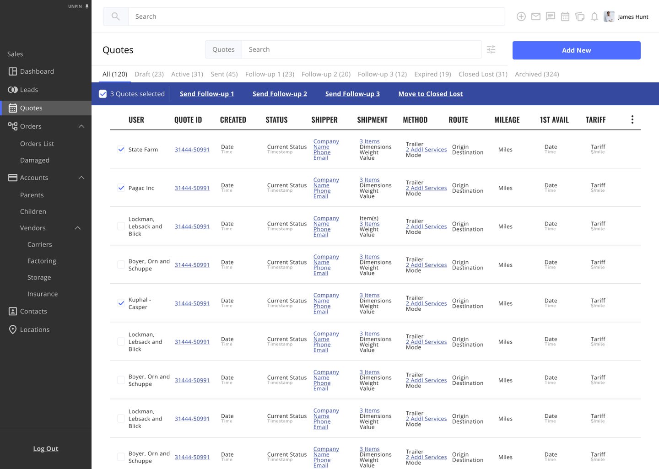Collapse the Vendors section chevron
The width and height of the screenshot is (659, 469).
point(78,228)
